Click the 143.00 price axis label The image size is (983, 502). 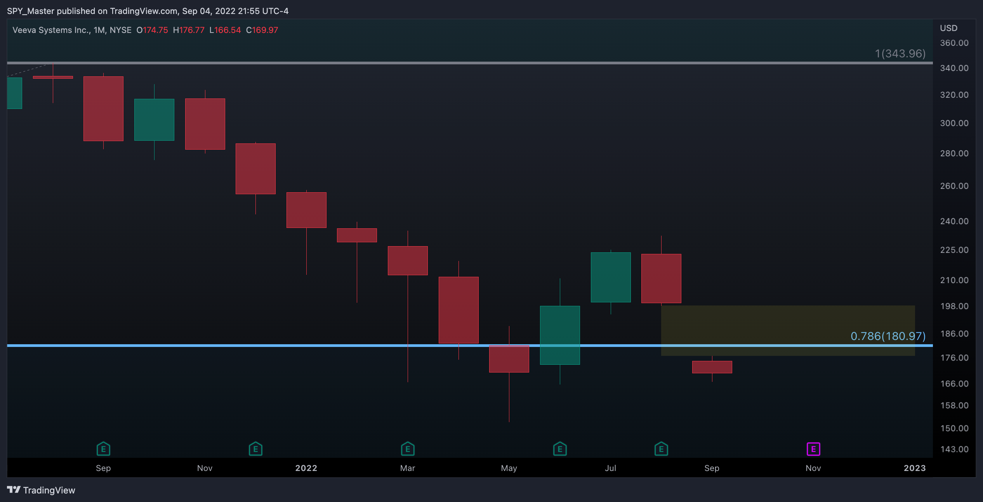coord(954,449)
